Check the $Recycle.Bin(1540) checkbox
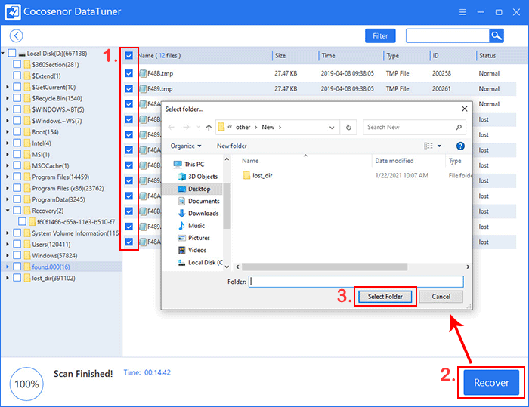Image resolution: width=529 pixels, height=407 pixels. pyautogui.click(x=17, y=98)
